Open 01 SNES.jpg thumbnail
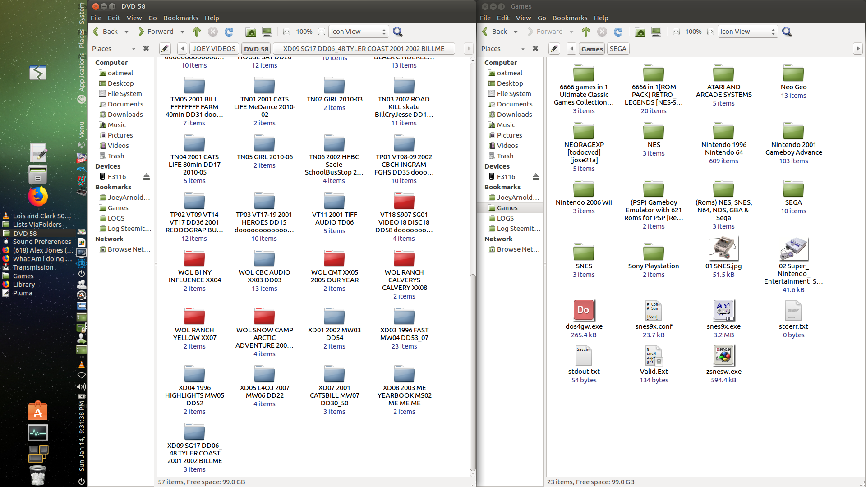 pyautogui.click(x=723, y=248)
